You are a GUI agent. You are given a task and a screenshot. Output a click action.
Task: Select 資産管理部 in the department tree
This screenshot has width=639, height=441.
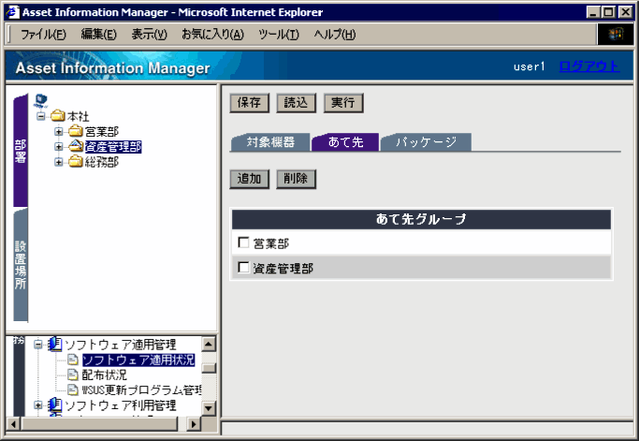point(113,146)
